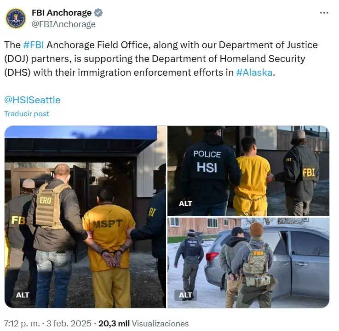339x331 pixels.
Task: Open the #FBI hashtag
Action: 34,45
